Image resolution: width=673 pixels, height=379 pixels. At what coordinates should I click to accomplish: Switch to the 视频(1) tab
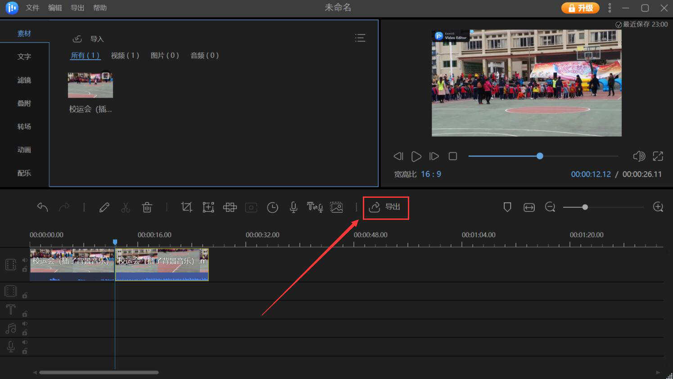coord(125,56)
